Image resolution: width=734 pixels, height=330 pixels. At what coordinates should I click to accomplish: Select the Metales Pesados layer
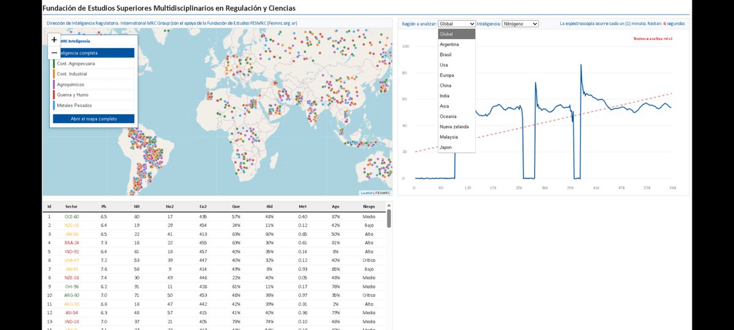point(94,105)
